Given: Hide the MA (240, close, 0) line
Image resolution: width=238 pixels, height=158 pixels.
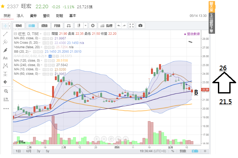Looking at the screenshot, I should (x=46, y=65).
